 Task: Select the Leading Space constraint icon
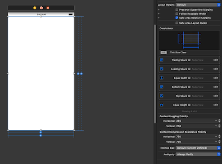tap(162, 69)
